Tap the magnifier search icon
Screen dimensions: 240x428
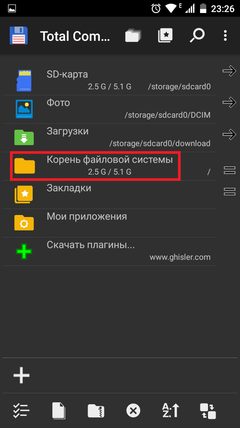click(x=197, y=35)
